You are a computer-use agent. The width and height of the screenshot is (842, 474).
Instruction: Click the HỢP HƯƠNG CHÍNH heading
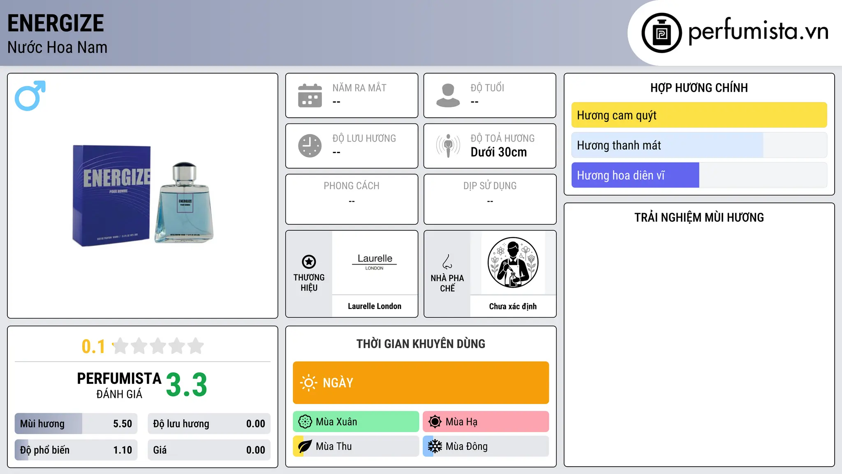[x=699, y=88]
